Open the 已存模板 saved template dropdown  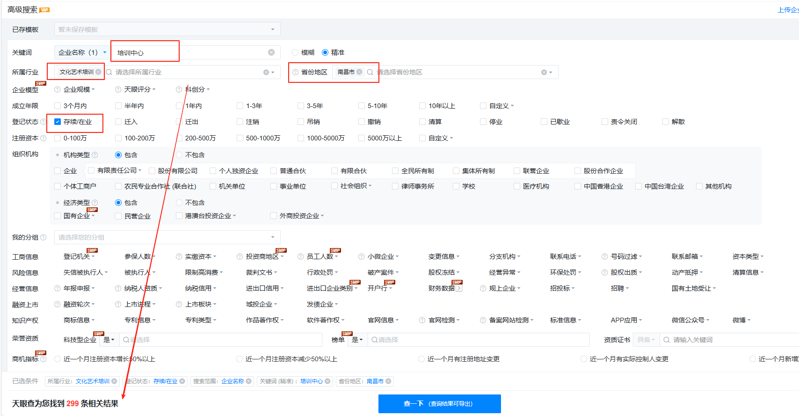coord(167,29)
